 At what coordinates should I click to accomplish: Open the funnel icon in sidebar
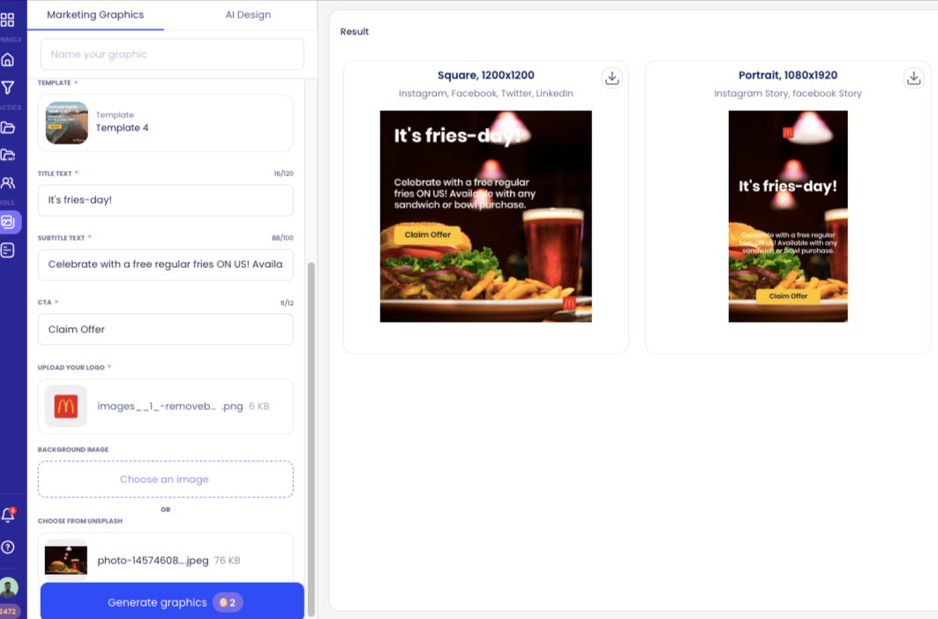(8, 88)
